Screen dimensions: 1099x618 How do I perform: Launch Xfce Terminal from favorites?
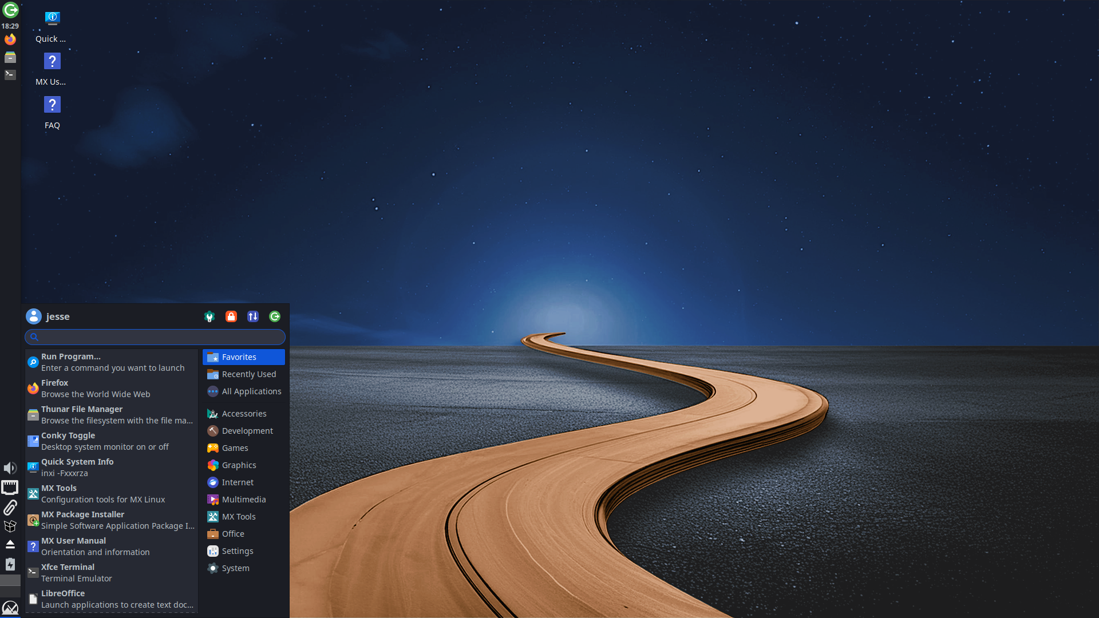point(112,573)
